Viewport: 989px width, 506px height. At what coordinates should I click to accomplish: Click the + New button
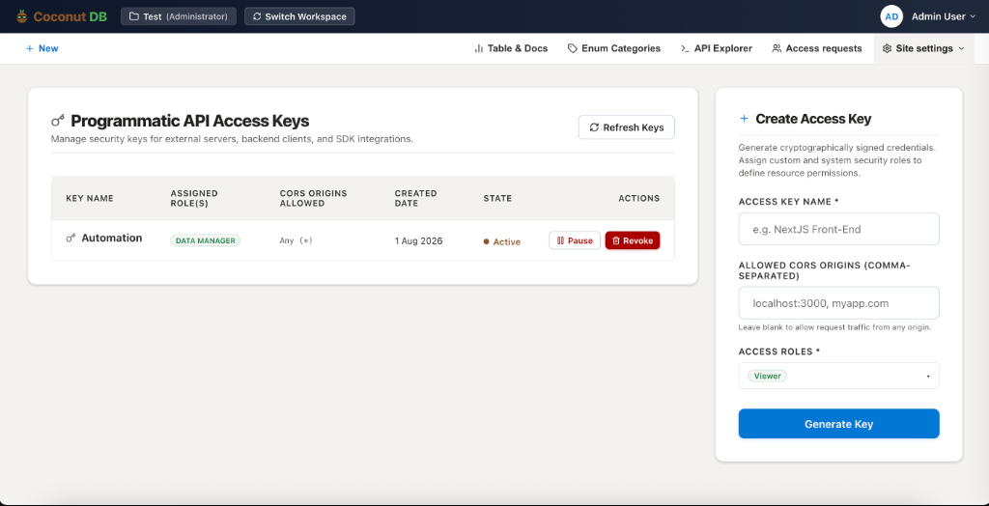42,48
